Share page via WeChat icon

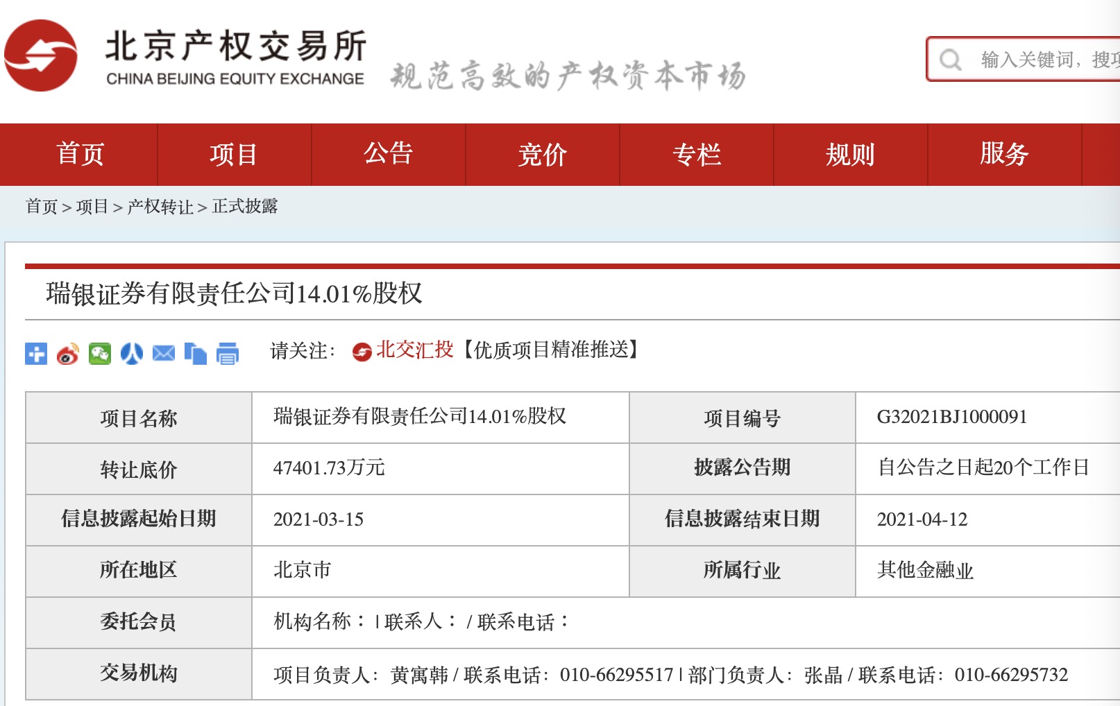click(100, 354)
